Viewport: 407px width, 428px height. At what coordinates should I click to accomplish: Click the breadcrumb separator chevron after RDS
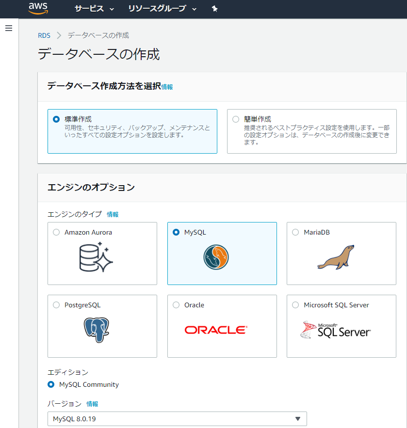point(59,35)
